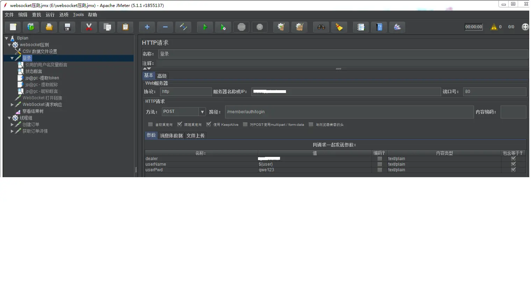531x296 pixels.
Task: Switch to the 消息体数据 tab
Action: tap(171, 136)
